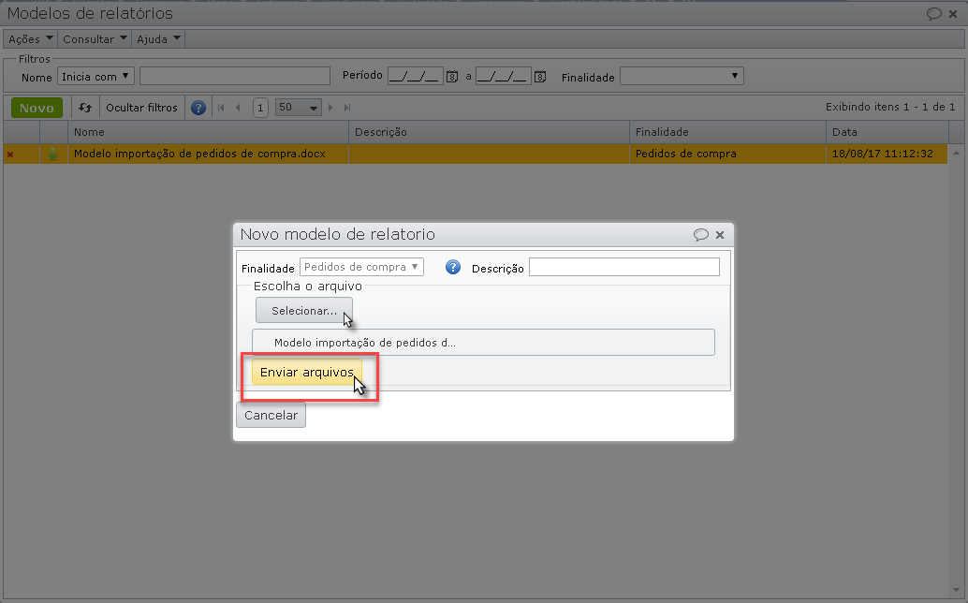
Task: Go to the next page of results
Action: point(330,108)
